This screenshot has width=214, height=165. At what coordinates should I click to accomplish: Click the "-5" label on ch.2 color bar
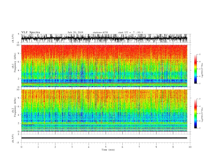199,114
